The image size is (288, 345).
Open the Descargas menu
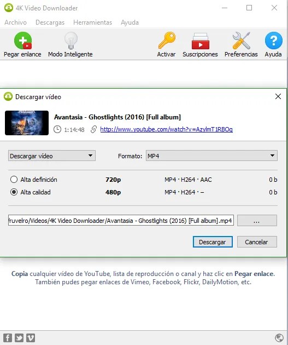50,22
